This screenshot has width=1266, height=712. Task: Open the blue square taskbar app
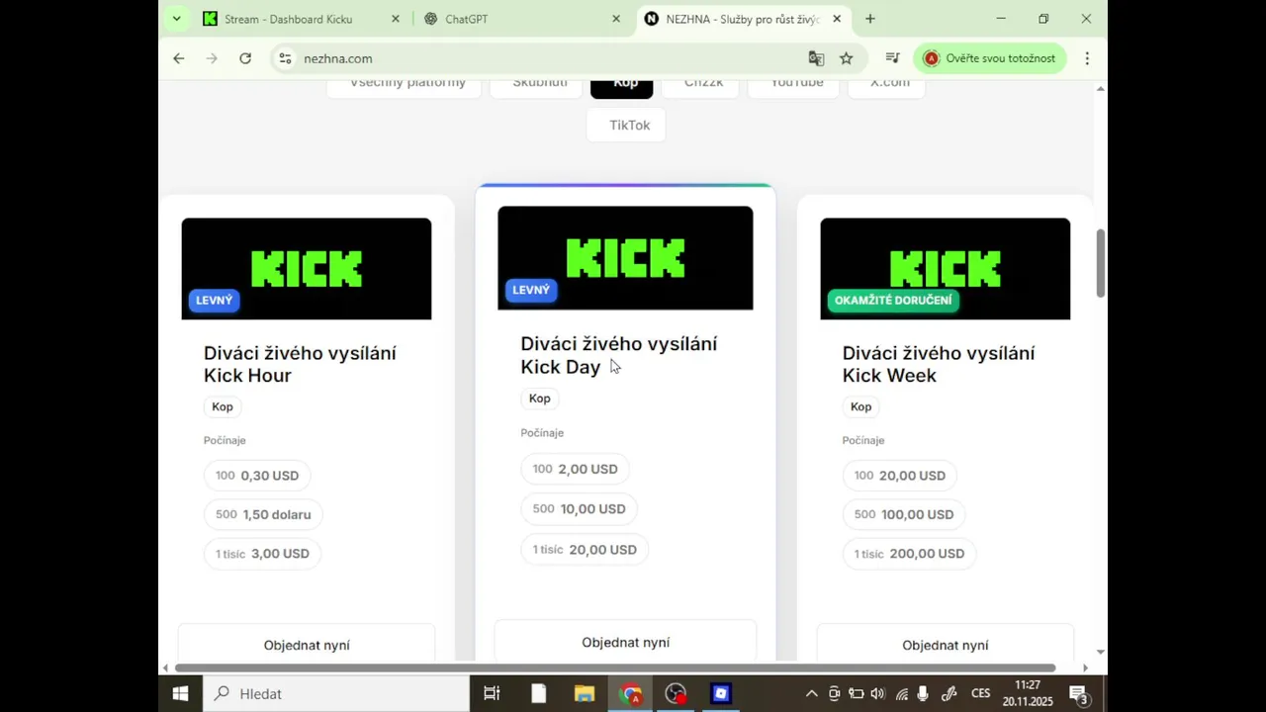(721, 693)
